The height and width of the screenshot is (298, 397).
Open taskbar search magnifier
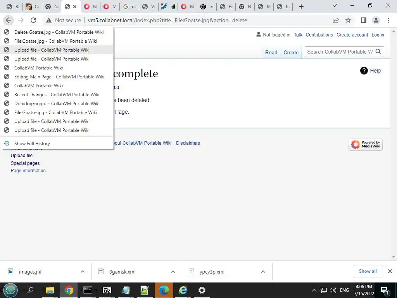click(x=30, y=290)
